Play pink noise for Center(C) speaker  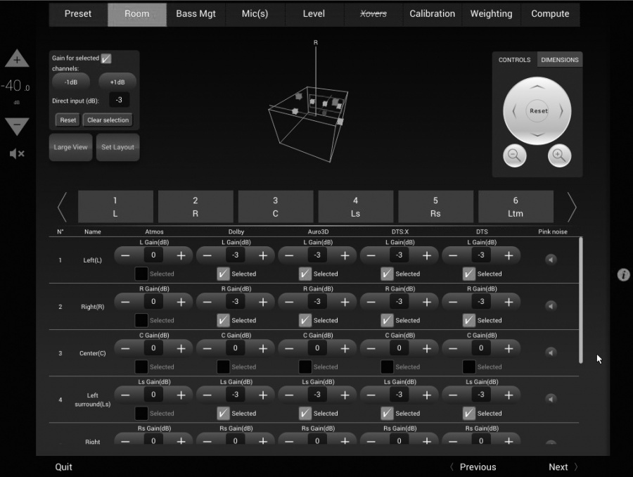click(x=551, y=352)
